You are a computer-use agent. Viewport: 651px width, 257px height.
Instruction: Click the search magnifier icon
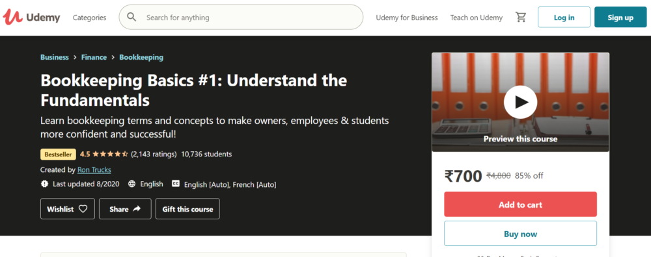coord(132,17)
